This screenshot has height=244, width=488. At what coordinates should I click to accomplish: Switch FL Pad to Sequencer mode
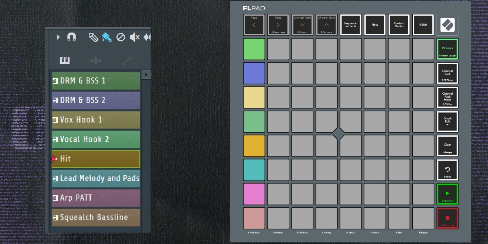(351, 25)
